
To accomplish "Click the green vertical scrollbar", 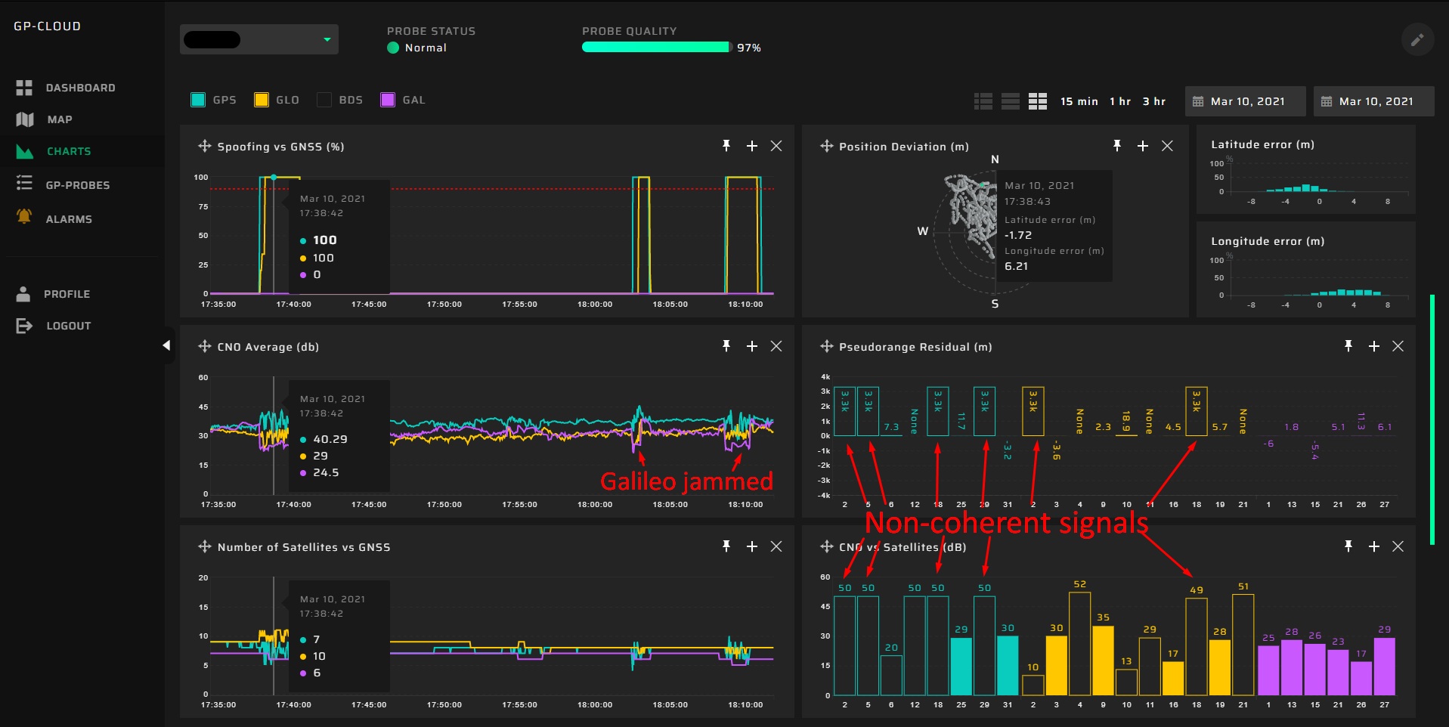I will 1432,419.
